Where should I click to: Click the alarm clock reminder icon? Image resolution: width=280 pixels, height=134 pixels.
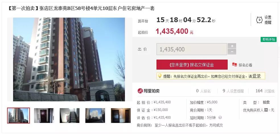pos(259,20)
